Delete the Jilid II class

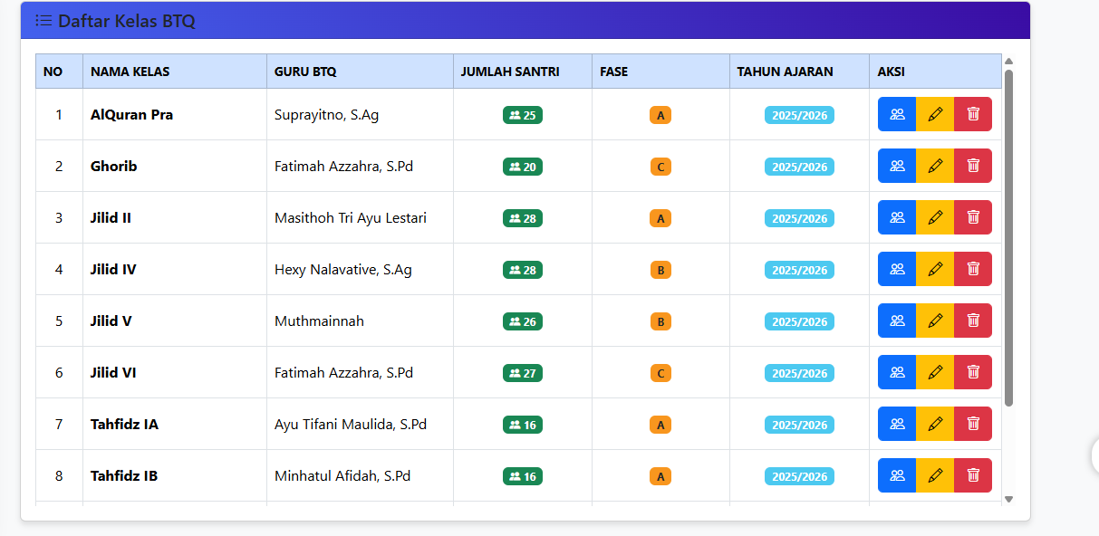pyautogui.click(x=973, y=217)
